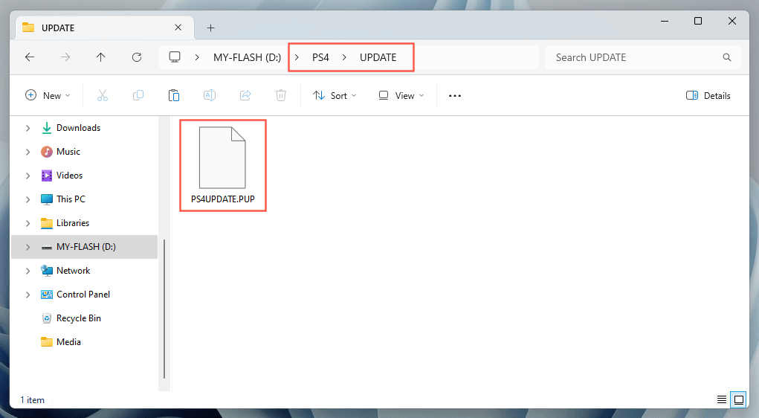The image size is (759, 418).
Task: Open the See more options menu
Action: pyautogui.click(x=455, y=95)
